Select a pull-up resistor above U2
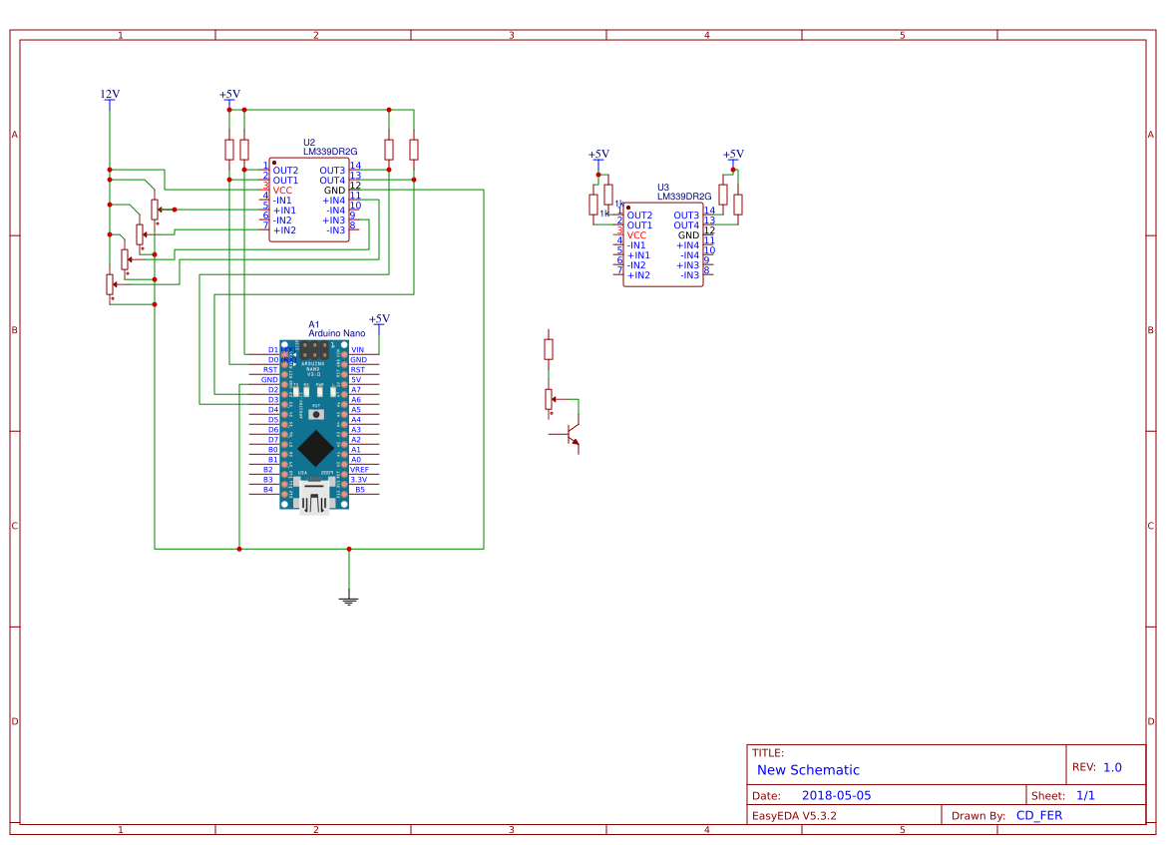The width and height of the screenshot is (1166, 845). click(231, 148)
